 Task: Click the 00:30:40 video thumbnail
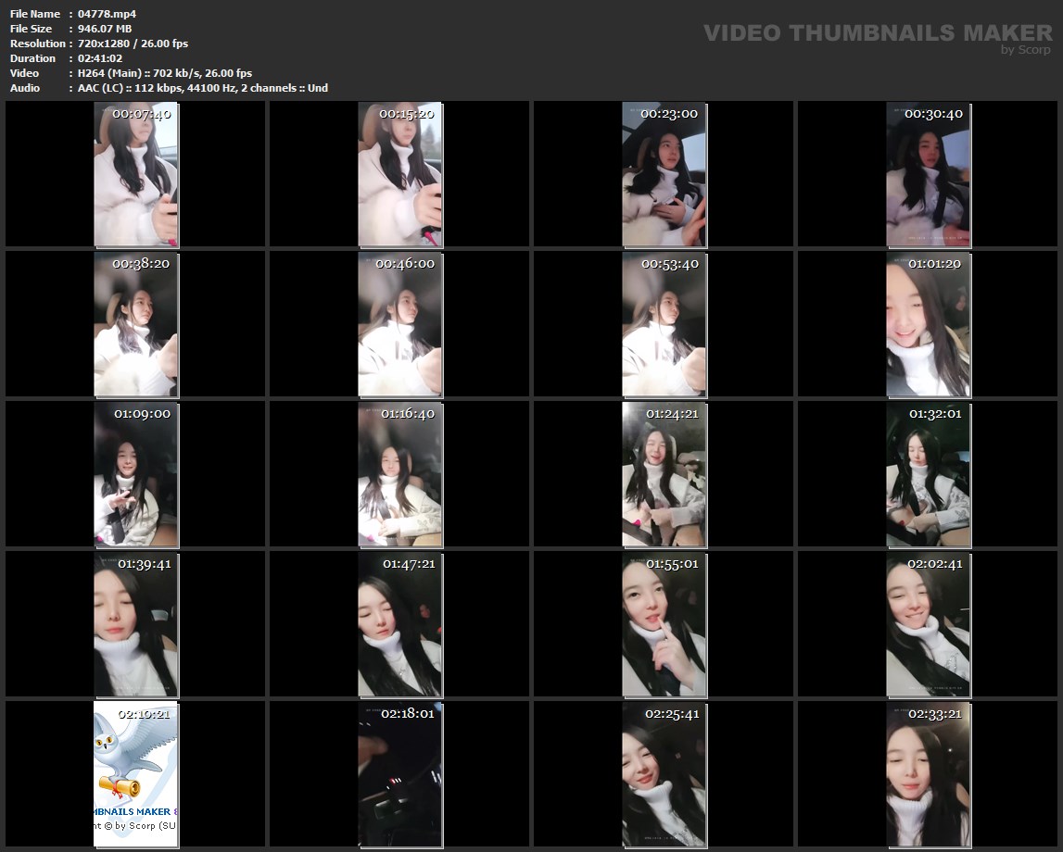pos(928,174)
